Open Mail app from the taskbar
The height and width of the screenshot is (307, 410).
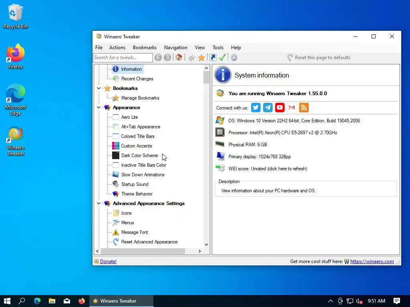point(67,301)
